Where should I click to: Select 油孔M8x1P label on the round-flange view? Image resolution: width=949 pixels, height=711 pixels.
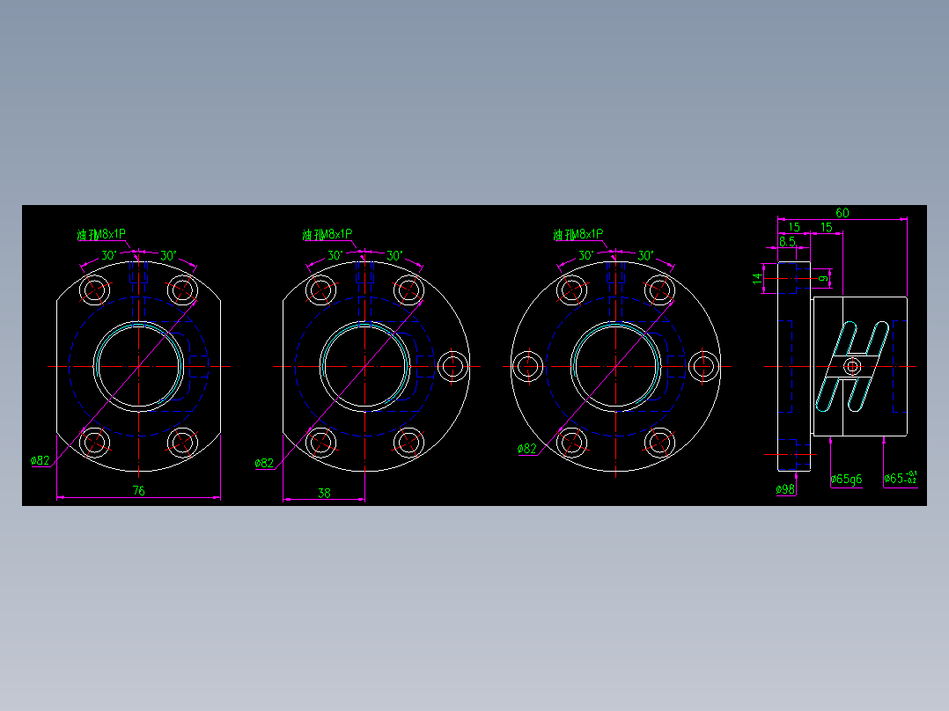(x=578, y=235)
